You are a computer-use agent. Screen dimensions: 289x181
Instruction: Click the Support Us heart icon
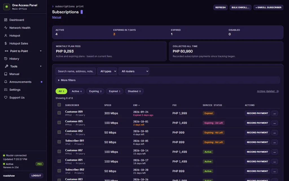point(6,97)
